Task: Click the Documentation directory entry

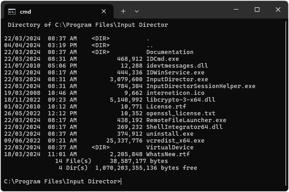Action: pyautogui.click(x=170, y=52)
